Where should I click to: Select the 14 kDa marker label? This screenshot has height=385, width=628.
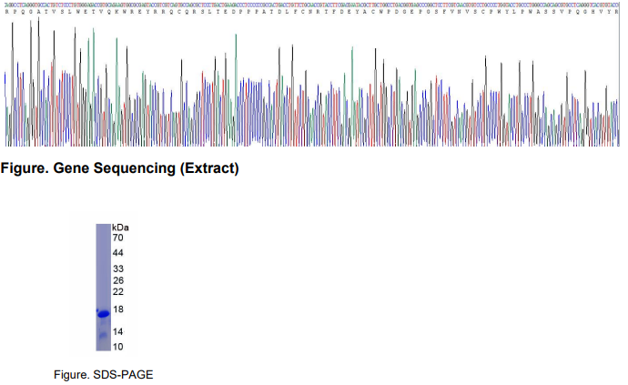117,333
